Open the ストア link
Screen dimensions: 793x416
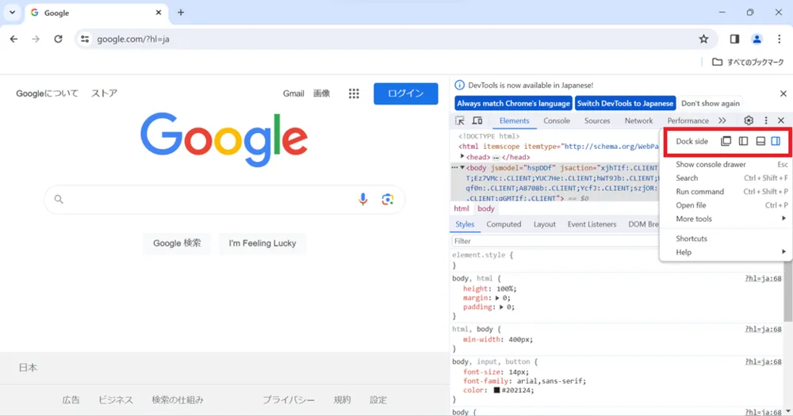104,94
